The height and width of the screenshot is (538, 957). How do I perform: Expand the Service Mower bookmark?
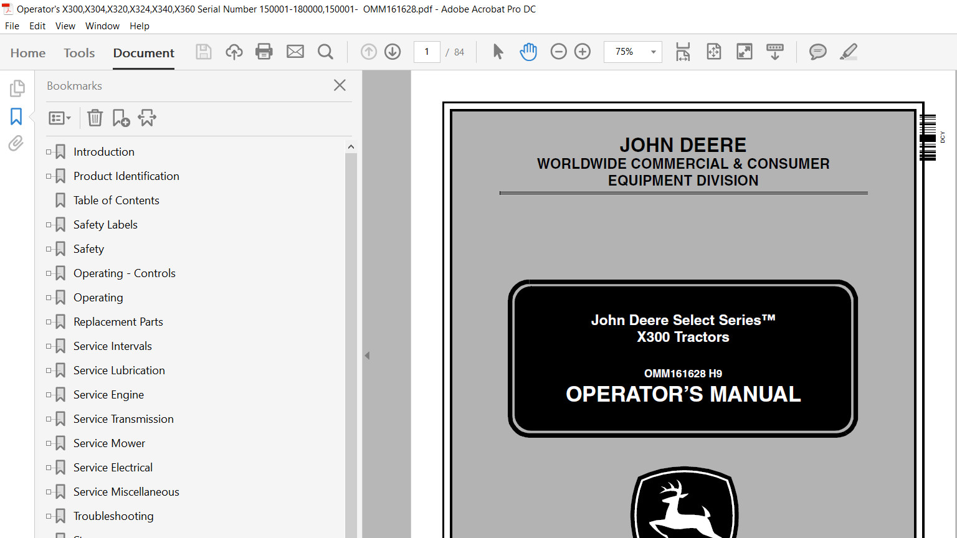[49, 443]
